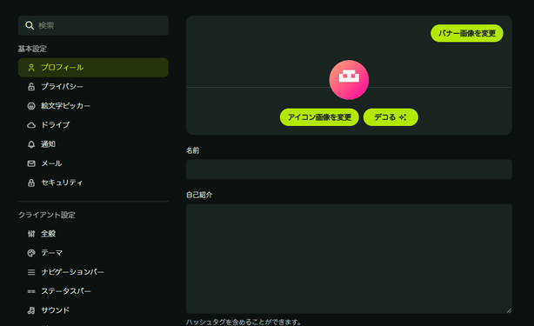This screenshot has height=326, width=534.
Task: Click the 自己紹介 field label
Action: 199,195
